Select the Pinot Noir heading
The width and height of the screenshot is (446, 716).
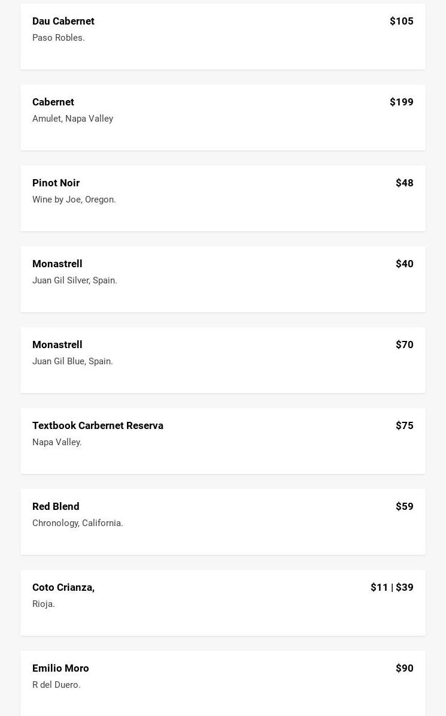[56, 183]
